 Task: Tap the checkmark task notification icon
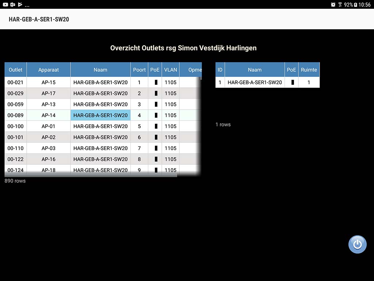20,4
